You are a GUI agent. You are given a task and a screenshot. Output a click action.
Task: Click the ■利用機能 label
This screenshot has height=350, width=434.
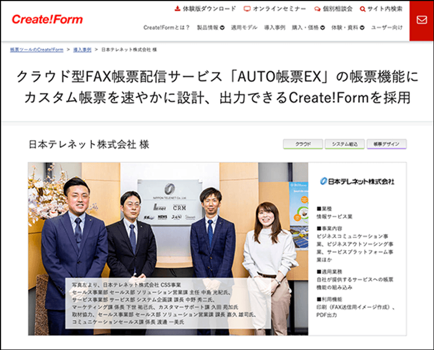tap(330, 299)
